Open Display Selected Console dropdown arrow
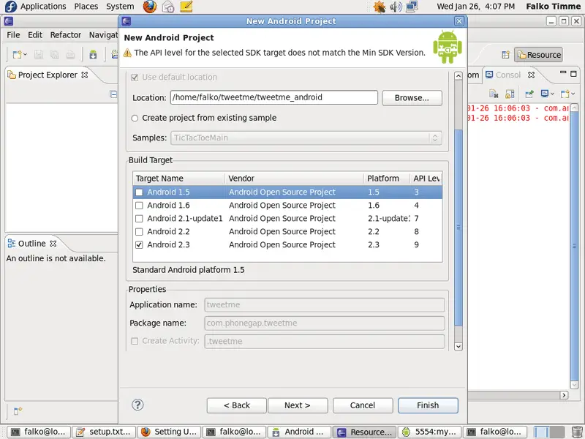 [x=553, y=94]
